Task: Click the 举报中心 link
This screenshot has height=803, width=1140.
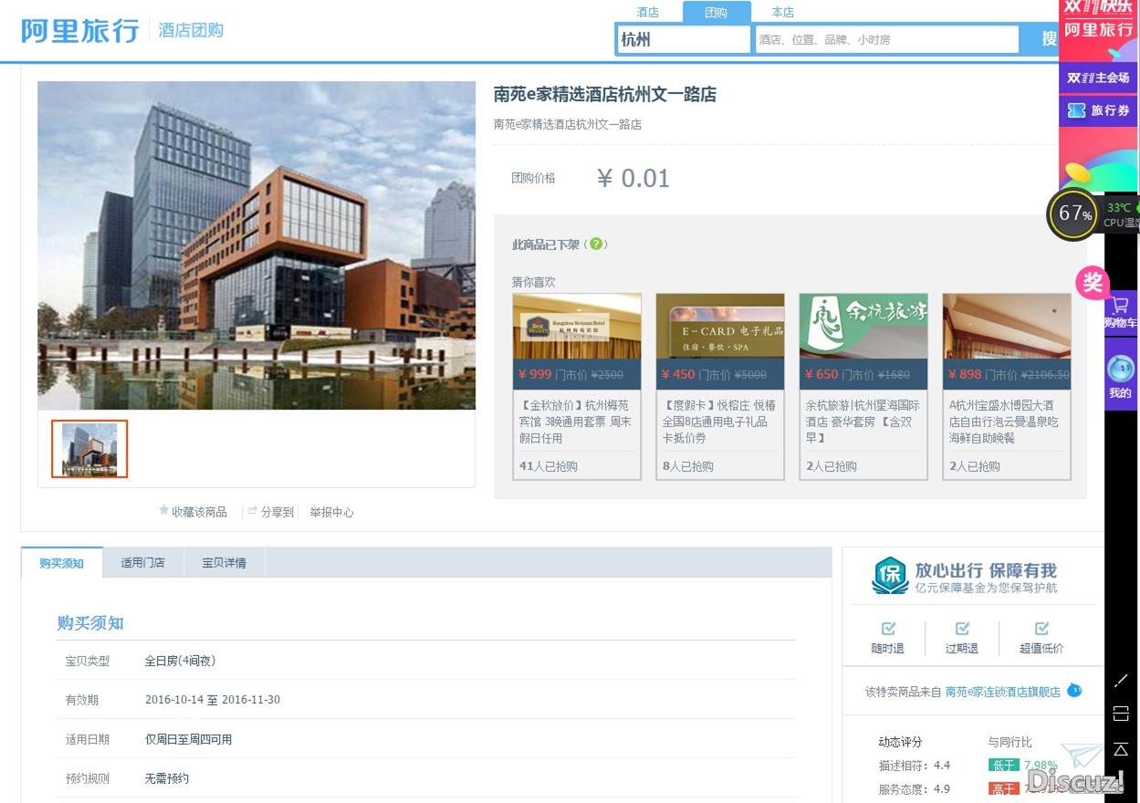Action: click(332, 512)
